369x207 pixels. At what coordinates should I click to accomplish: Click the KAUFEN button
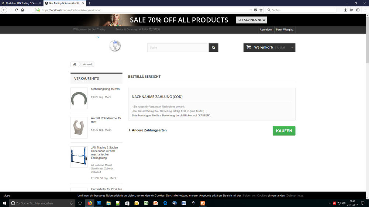click(x=284, y=131)
